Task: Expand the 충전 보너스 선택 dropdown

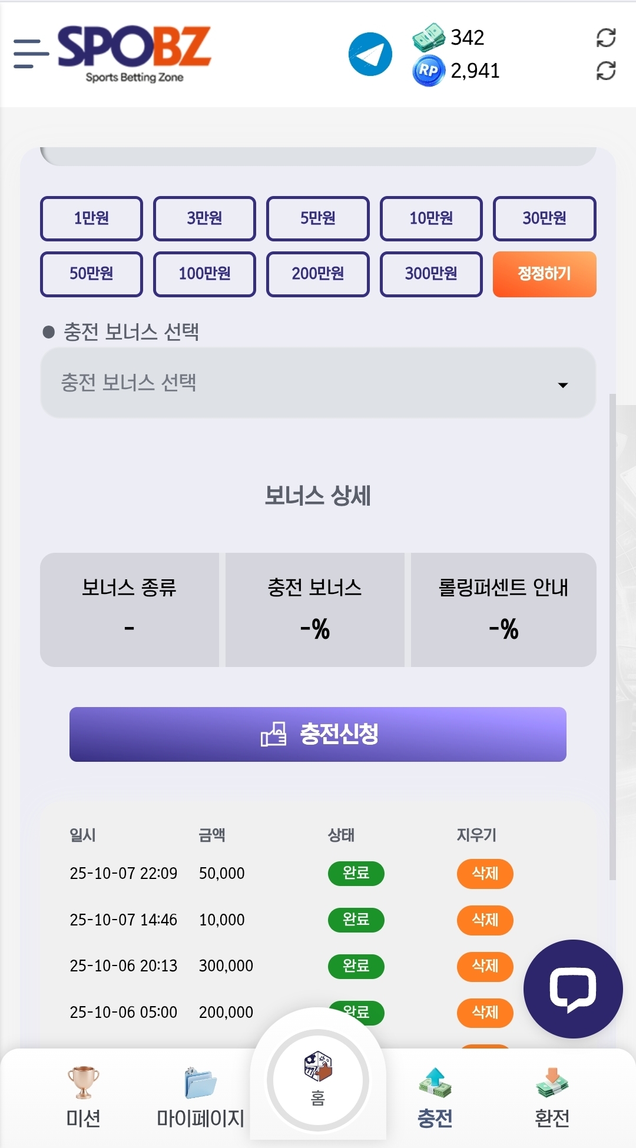Action: [x=318, y=383]
